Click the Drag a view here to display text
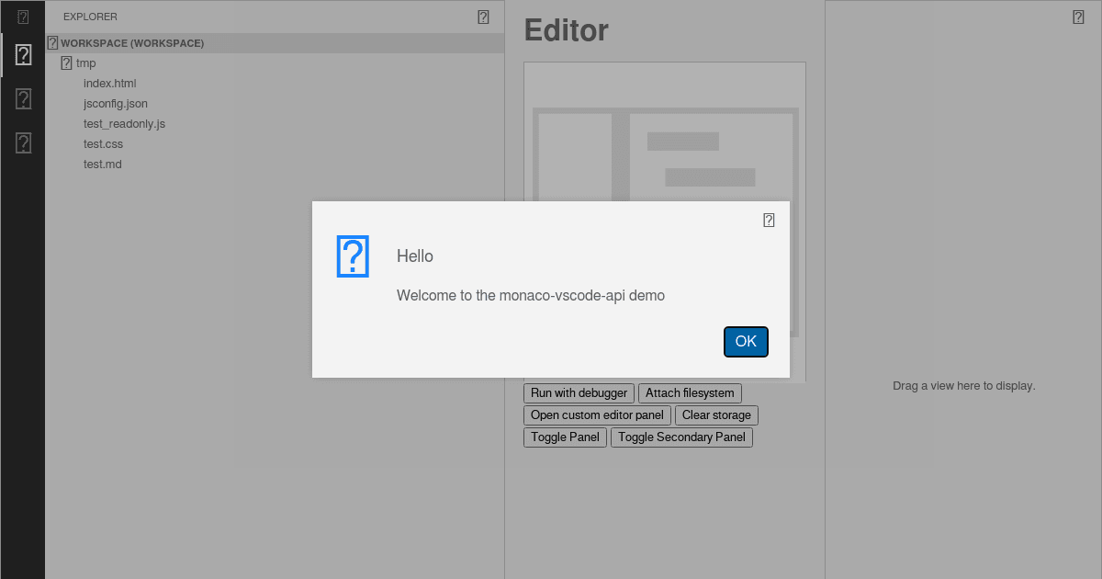Screen dimensions: 1102x579 963,386
